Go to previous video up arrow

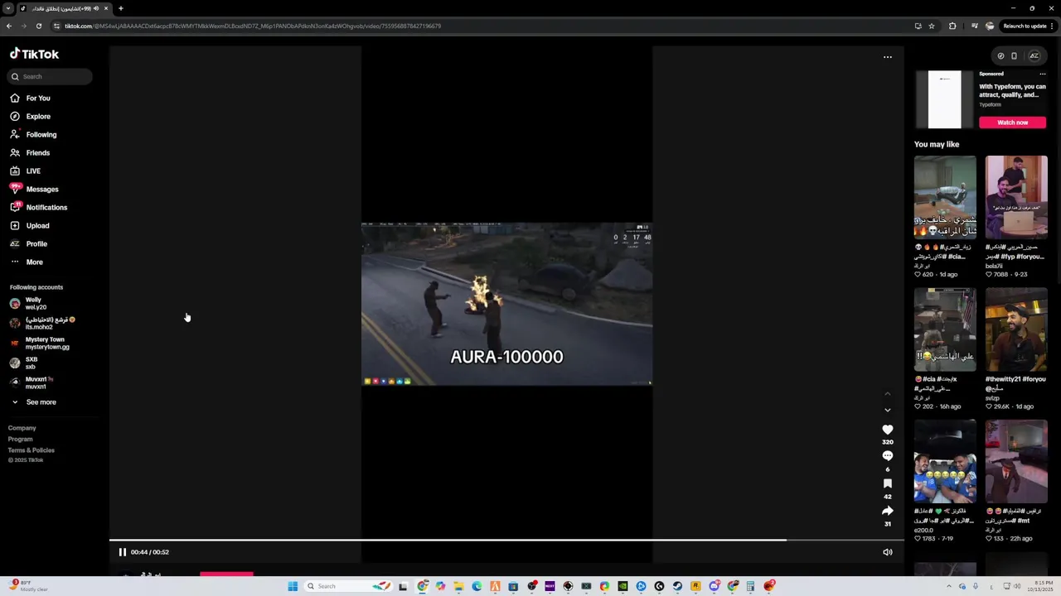[x=888, y=394]
